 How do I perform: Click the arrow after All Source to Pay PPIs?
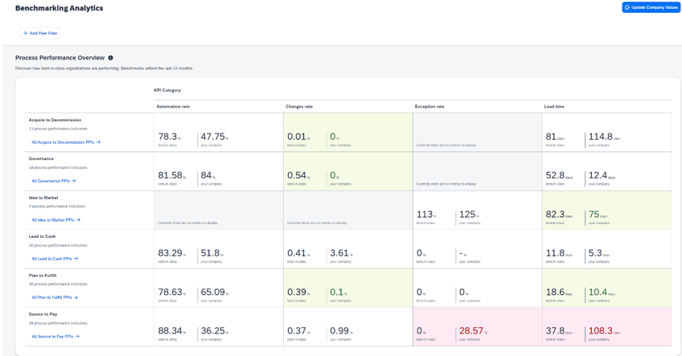pyautogui.click(x=77, y=337)
